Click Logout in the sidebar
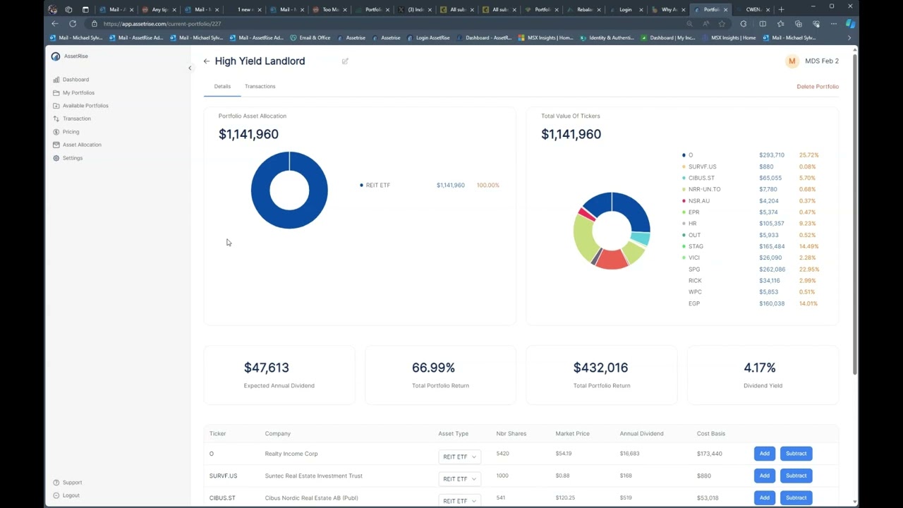The width and height of the screenshot is (903, 508). point(71,495)
